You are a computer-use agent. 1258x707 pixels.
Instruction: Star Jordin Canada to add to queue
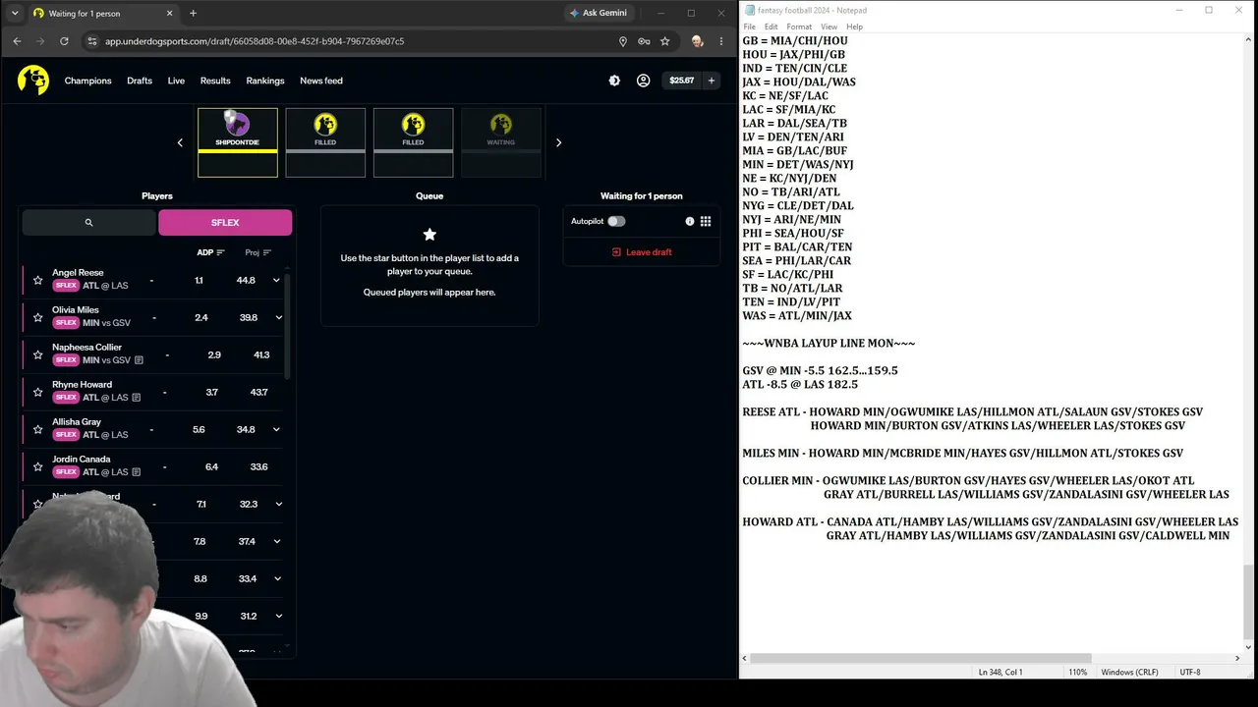[38, 466]
